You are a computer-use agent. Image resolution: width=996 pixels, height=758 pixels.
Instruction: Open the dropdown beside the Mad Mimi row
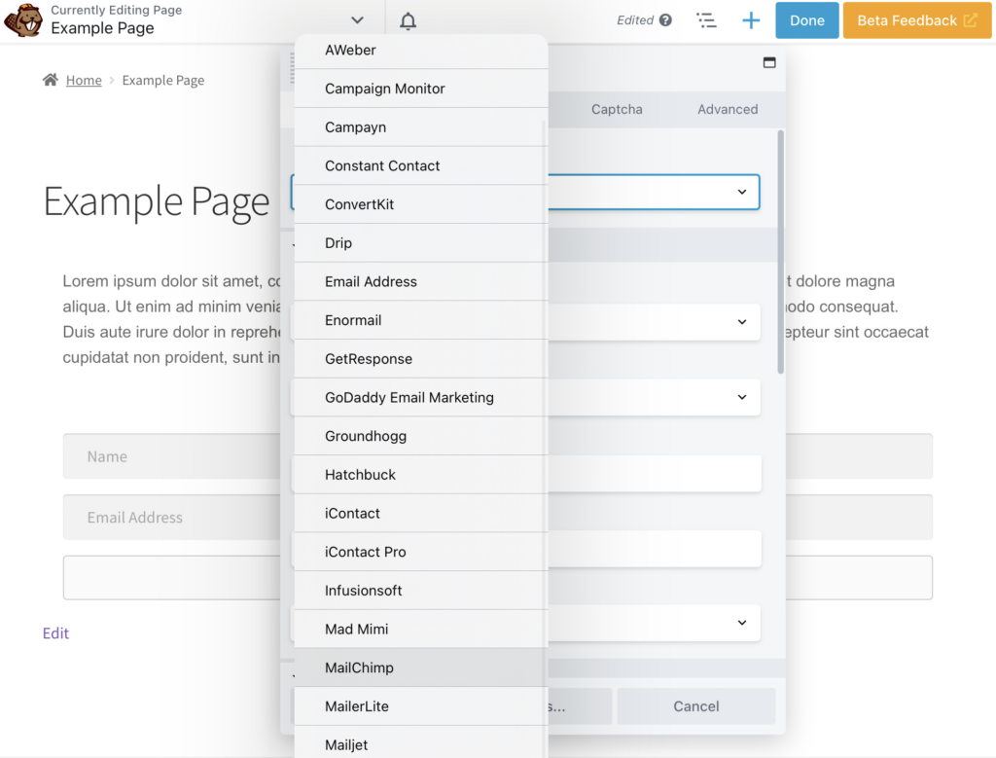click(x=743, y=623)
